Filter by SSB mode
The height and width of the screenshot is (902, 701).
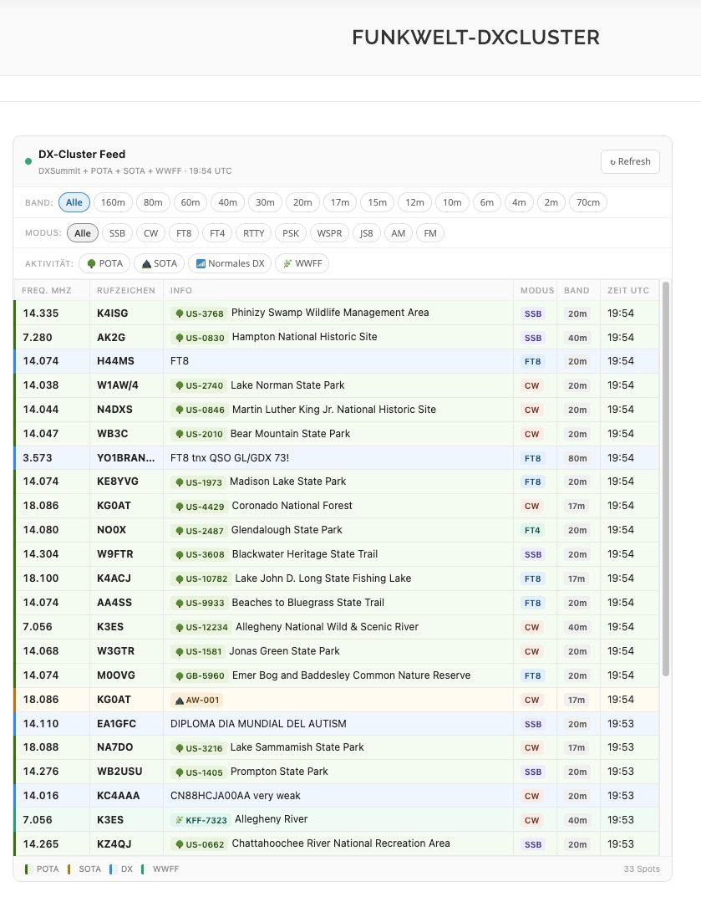coord(117,233)
